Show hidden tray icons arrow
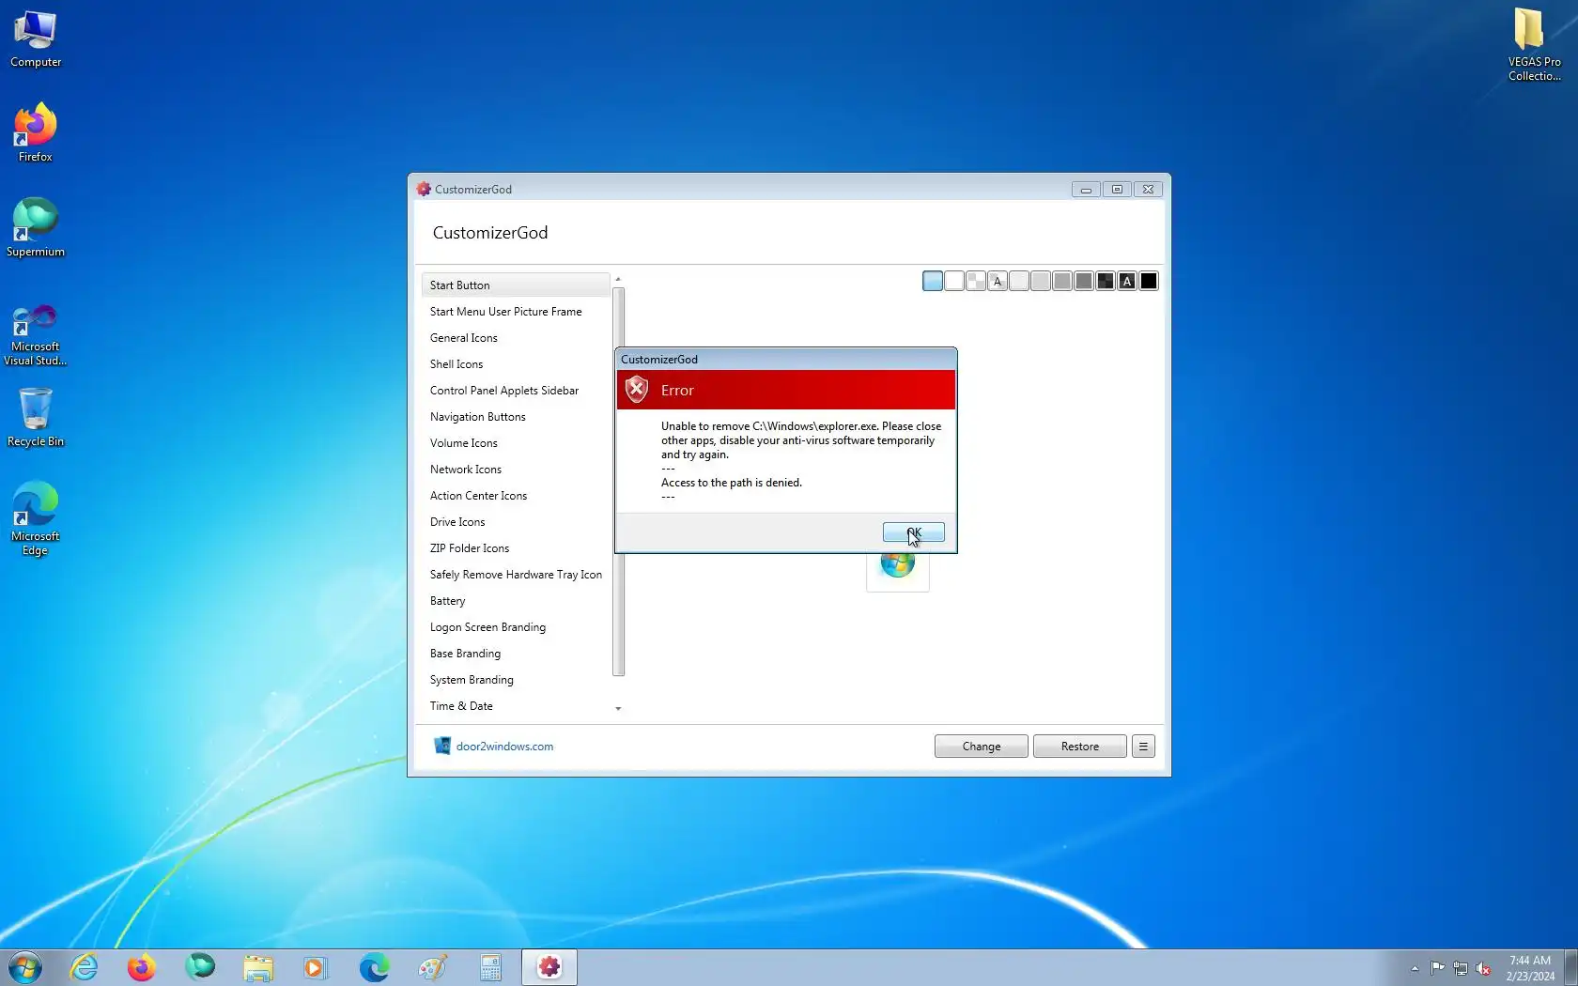The width and height of the screenshot is (1578, 986). (x=1415, y=968)
